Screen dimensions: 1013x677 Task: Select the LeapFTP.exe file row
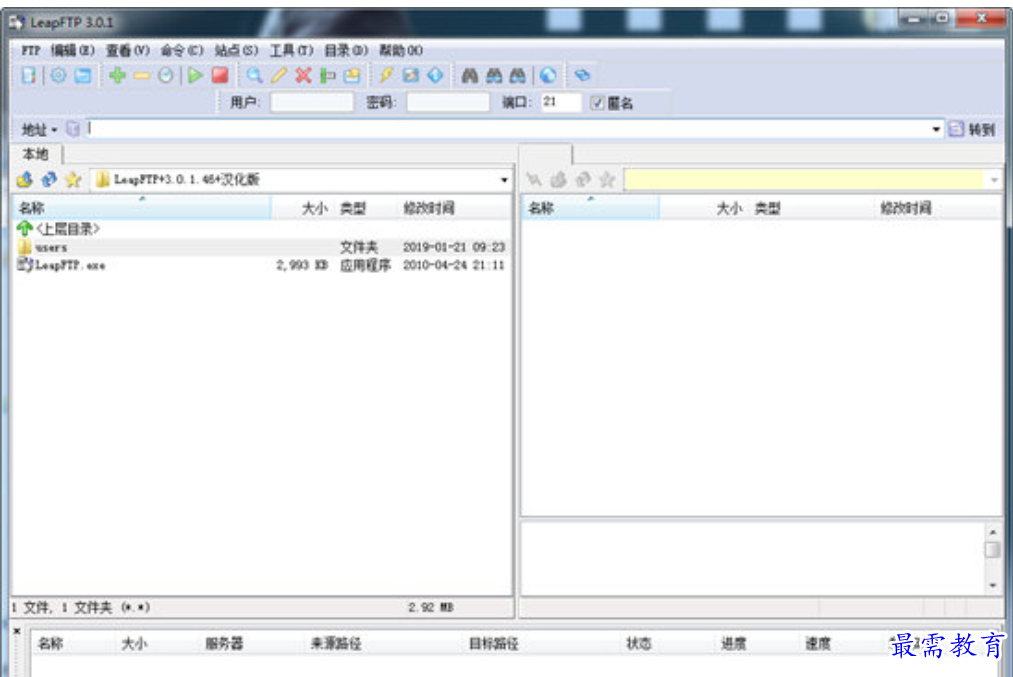pyautogui.click(x=261, y=265)
